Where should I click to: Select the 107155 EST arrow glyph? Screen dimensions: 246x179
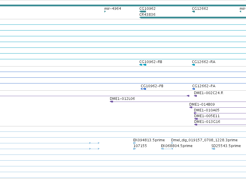point(135,149)
